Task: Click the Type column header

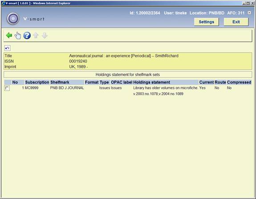Action: click(104, 82)
